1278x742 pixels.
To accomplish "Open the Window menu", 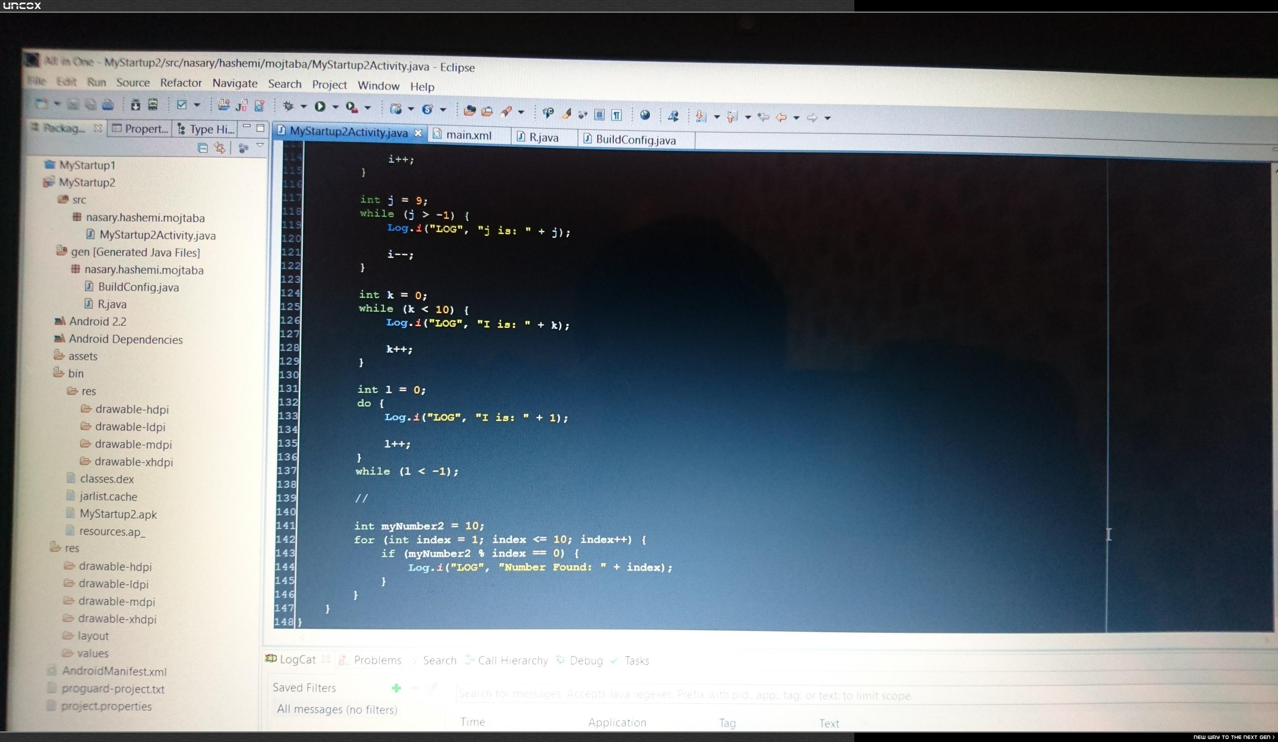I will pos(379,86).
